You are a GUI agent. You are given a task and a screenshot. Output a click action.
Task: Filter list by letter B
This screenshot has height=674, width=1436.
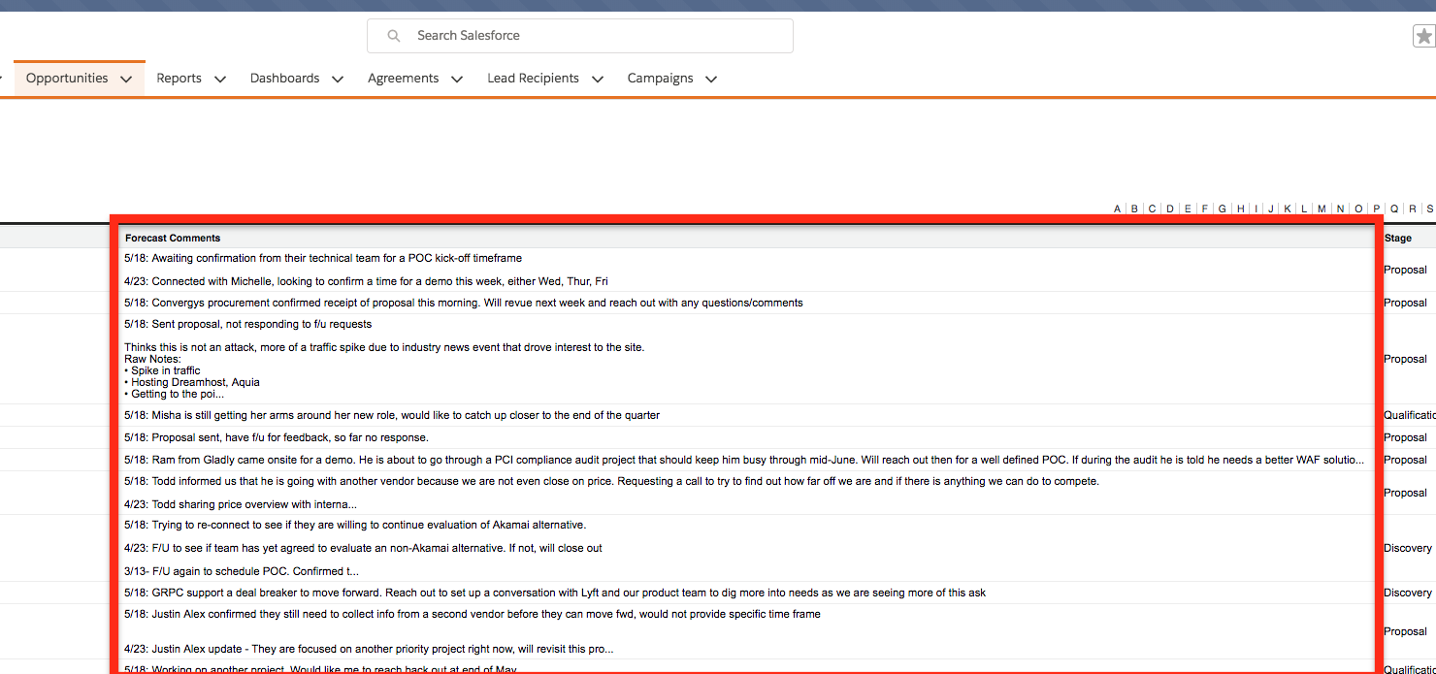click(1134, 209)
